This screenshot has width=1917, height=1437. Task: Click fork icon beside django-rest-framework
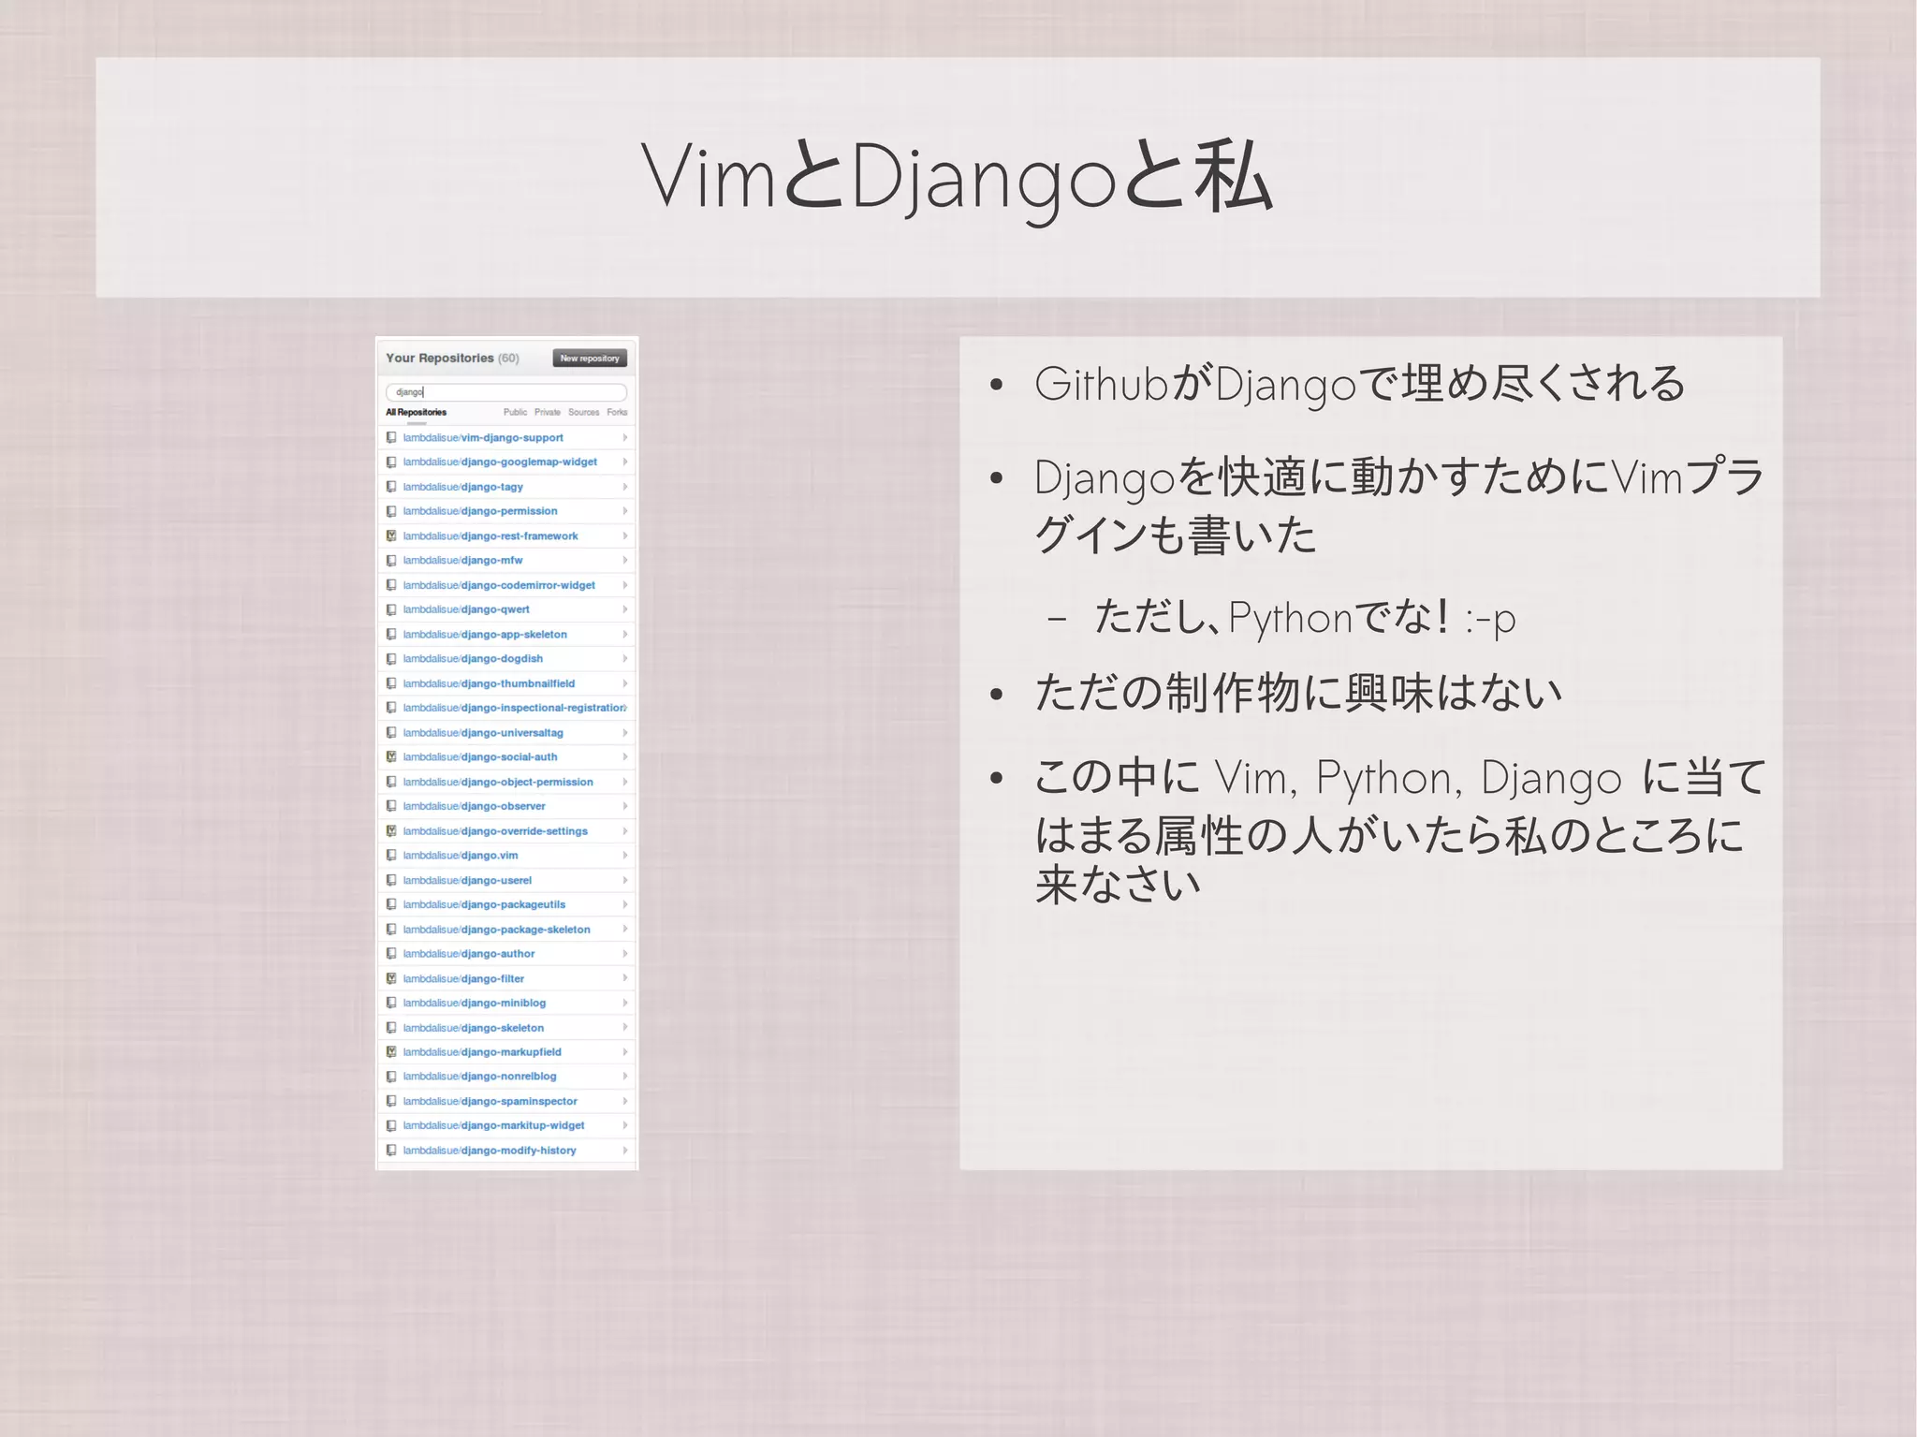391,535
